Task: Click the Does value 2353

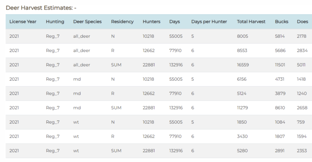Action: (x=302, y=151)
